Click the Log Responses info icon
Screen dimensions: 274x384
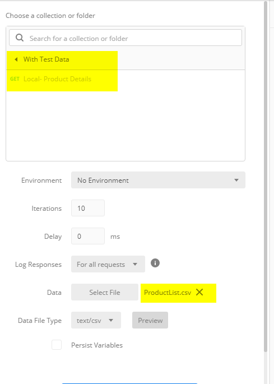(x=155, y=263)
